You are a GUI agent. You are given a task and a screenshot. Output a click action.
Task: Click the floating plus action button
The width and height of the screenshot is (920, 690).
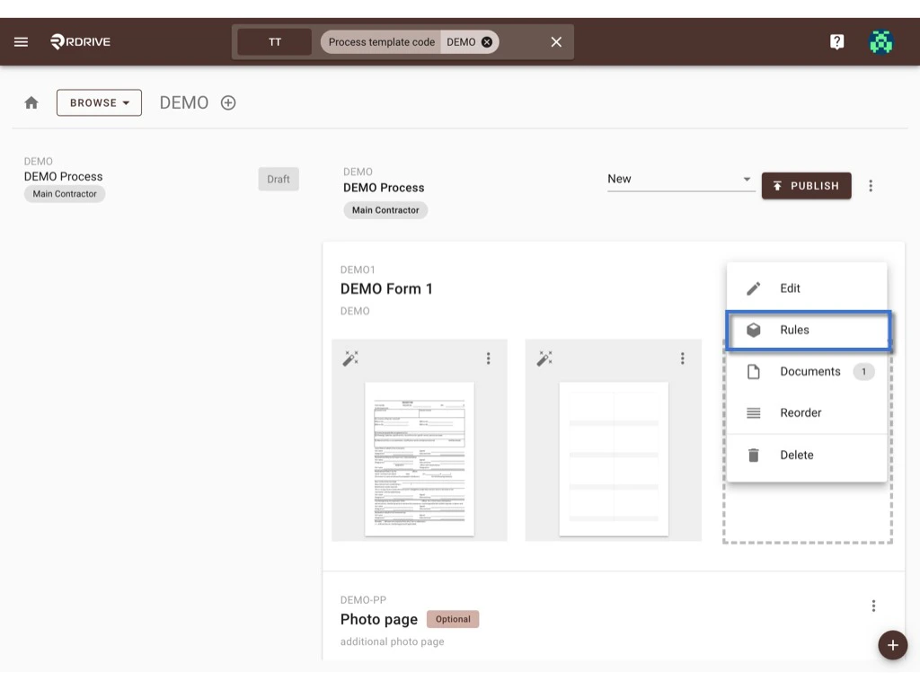point(892,645)
